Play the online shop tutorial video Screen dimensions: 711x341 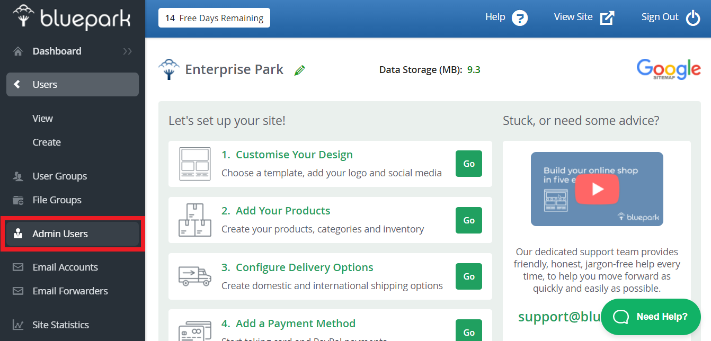(x=597, y=189)
